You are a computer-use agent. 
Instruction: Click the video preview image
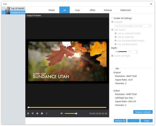(x=67, y=61)
